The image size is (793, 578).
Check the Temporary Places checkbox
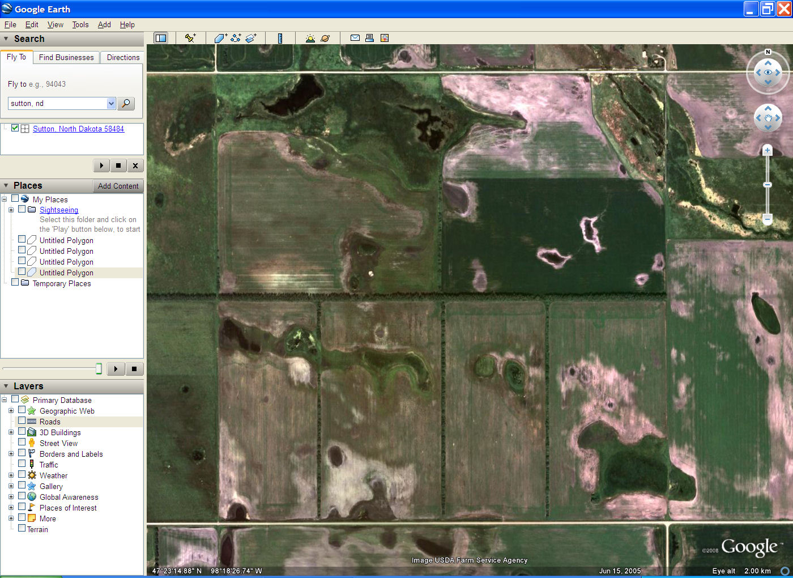click(15, 283)
